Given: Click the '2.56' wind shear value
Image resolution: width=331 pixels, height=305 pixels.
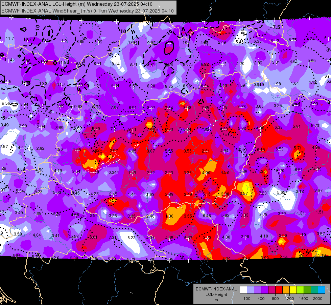Looking at the screenshot, I should click(x=283, y=236).
